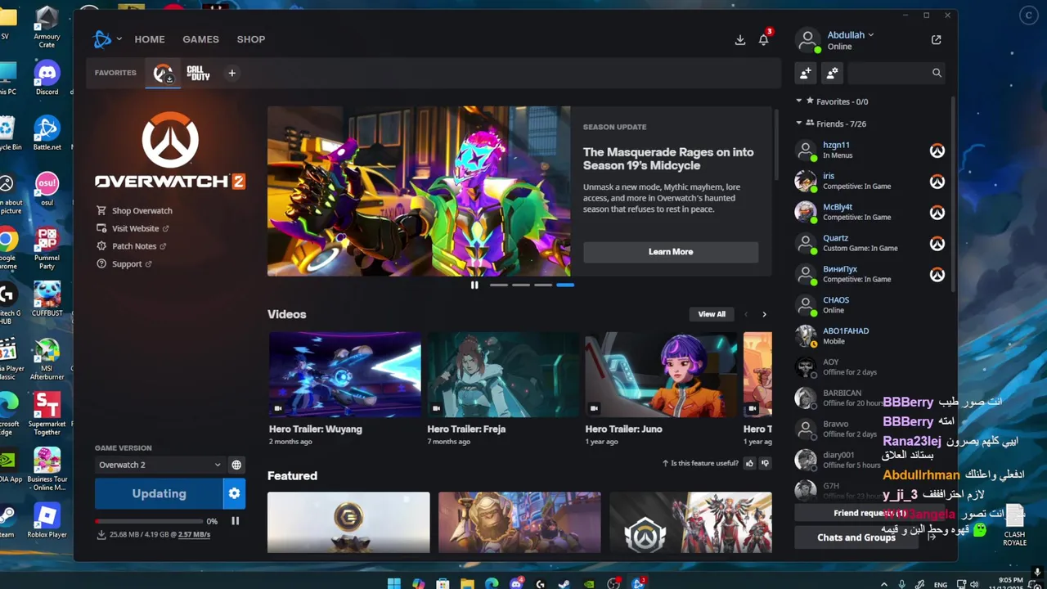Pause the banner carousel

click(x=474, y=285)
